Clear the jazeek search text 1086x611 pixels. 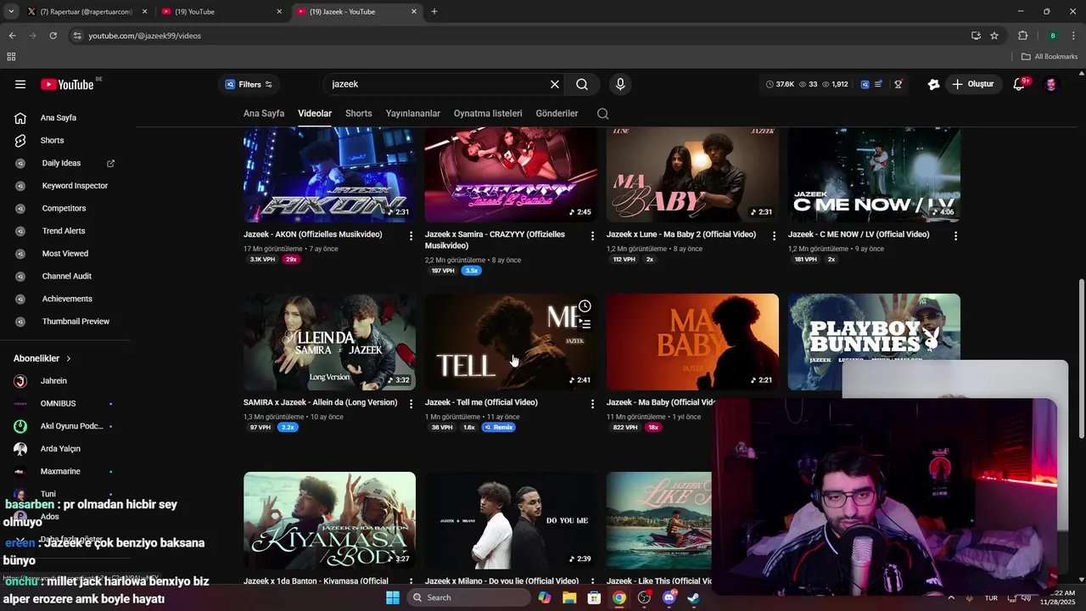(555, 84)
